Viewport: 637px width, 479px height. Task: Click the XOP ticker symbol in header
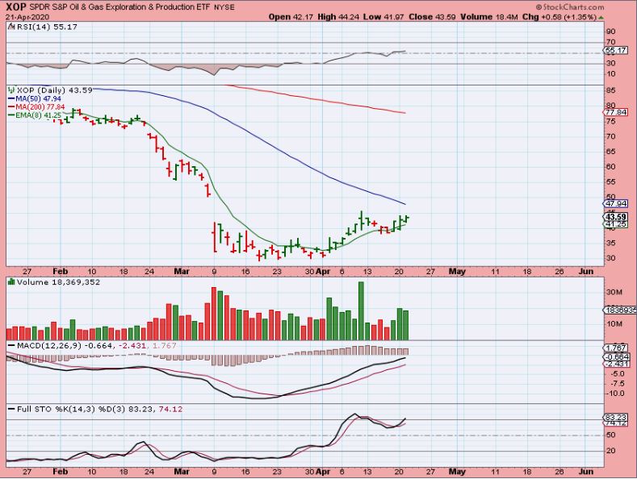(x=16, y=7)
